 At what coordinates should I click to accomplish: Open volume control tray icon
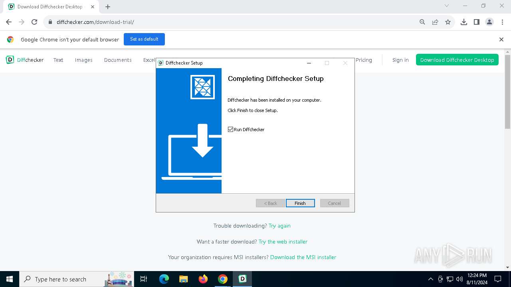coord(460,279)
